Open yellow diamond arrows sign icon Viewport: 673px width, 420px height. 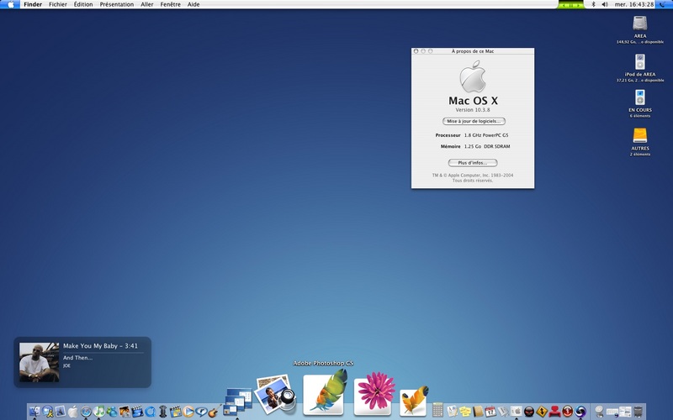pos(542,412)
